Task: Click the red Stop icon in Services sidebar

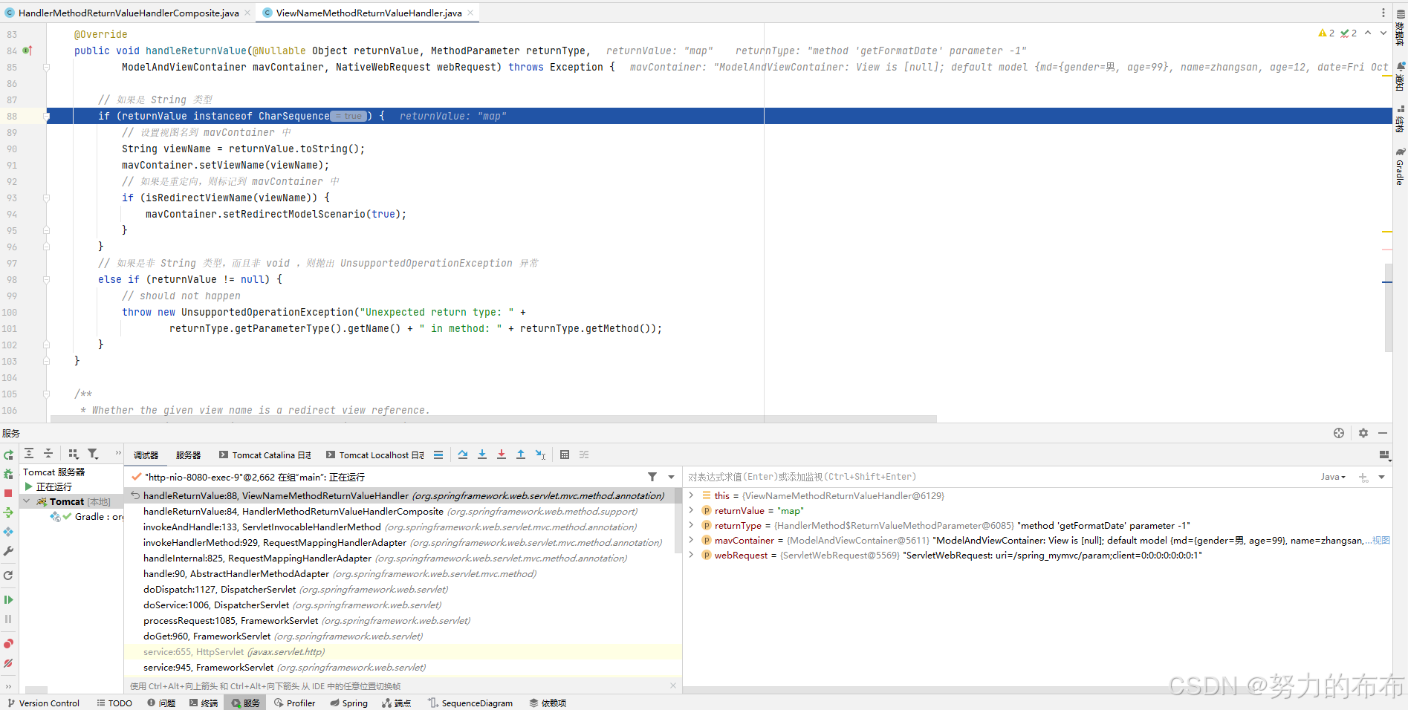Action: 8,493
